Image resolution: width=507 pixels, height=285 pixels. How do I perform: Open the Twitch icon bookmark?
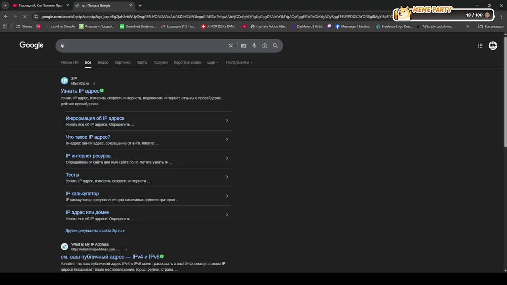[329, 27]
